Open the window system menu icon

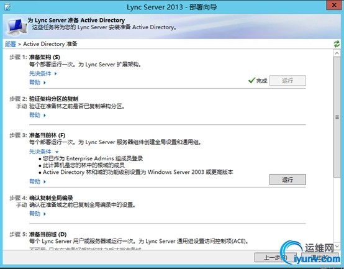7,7
